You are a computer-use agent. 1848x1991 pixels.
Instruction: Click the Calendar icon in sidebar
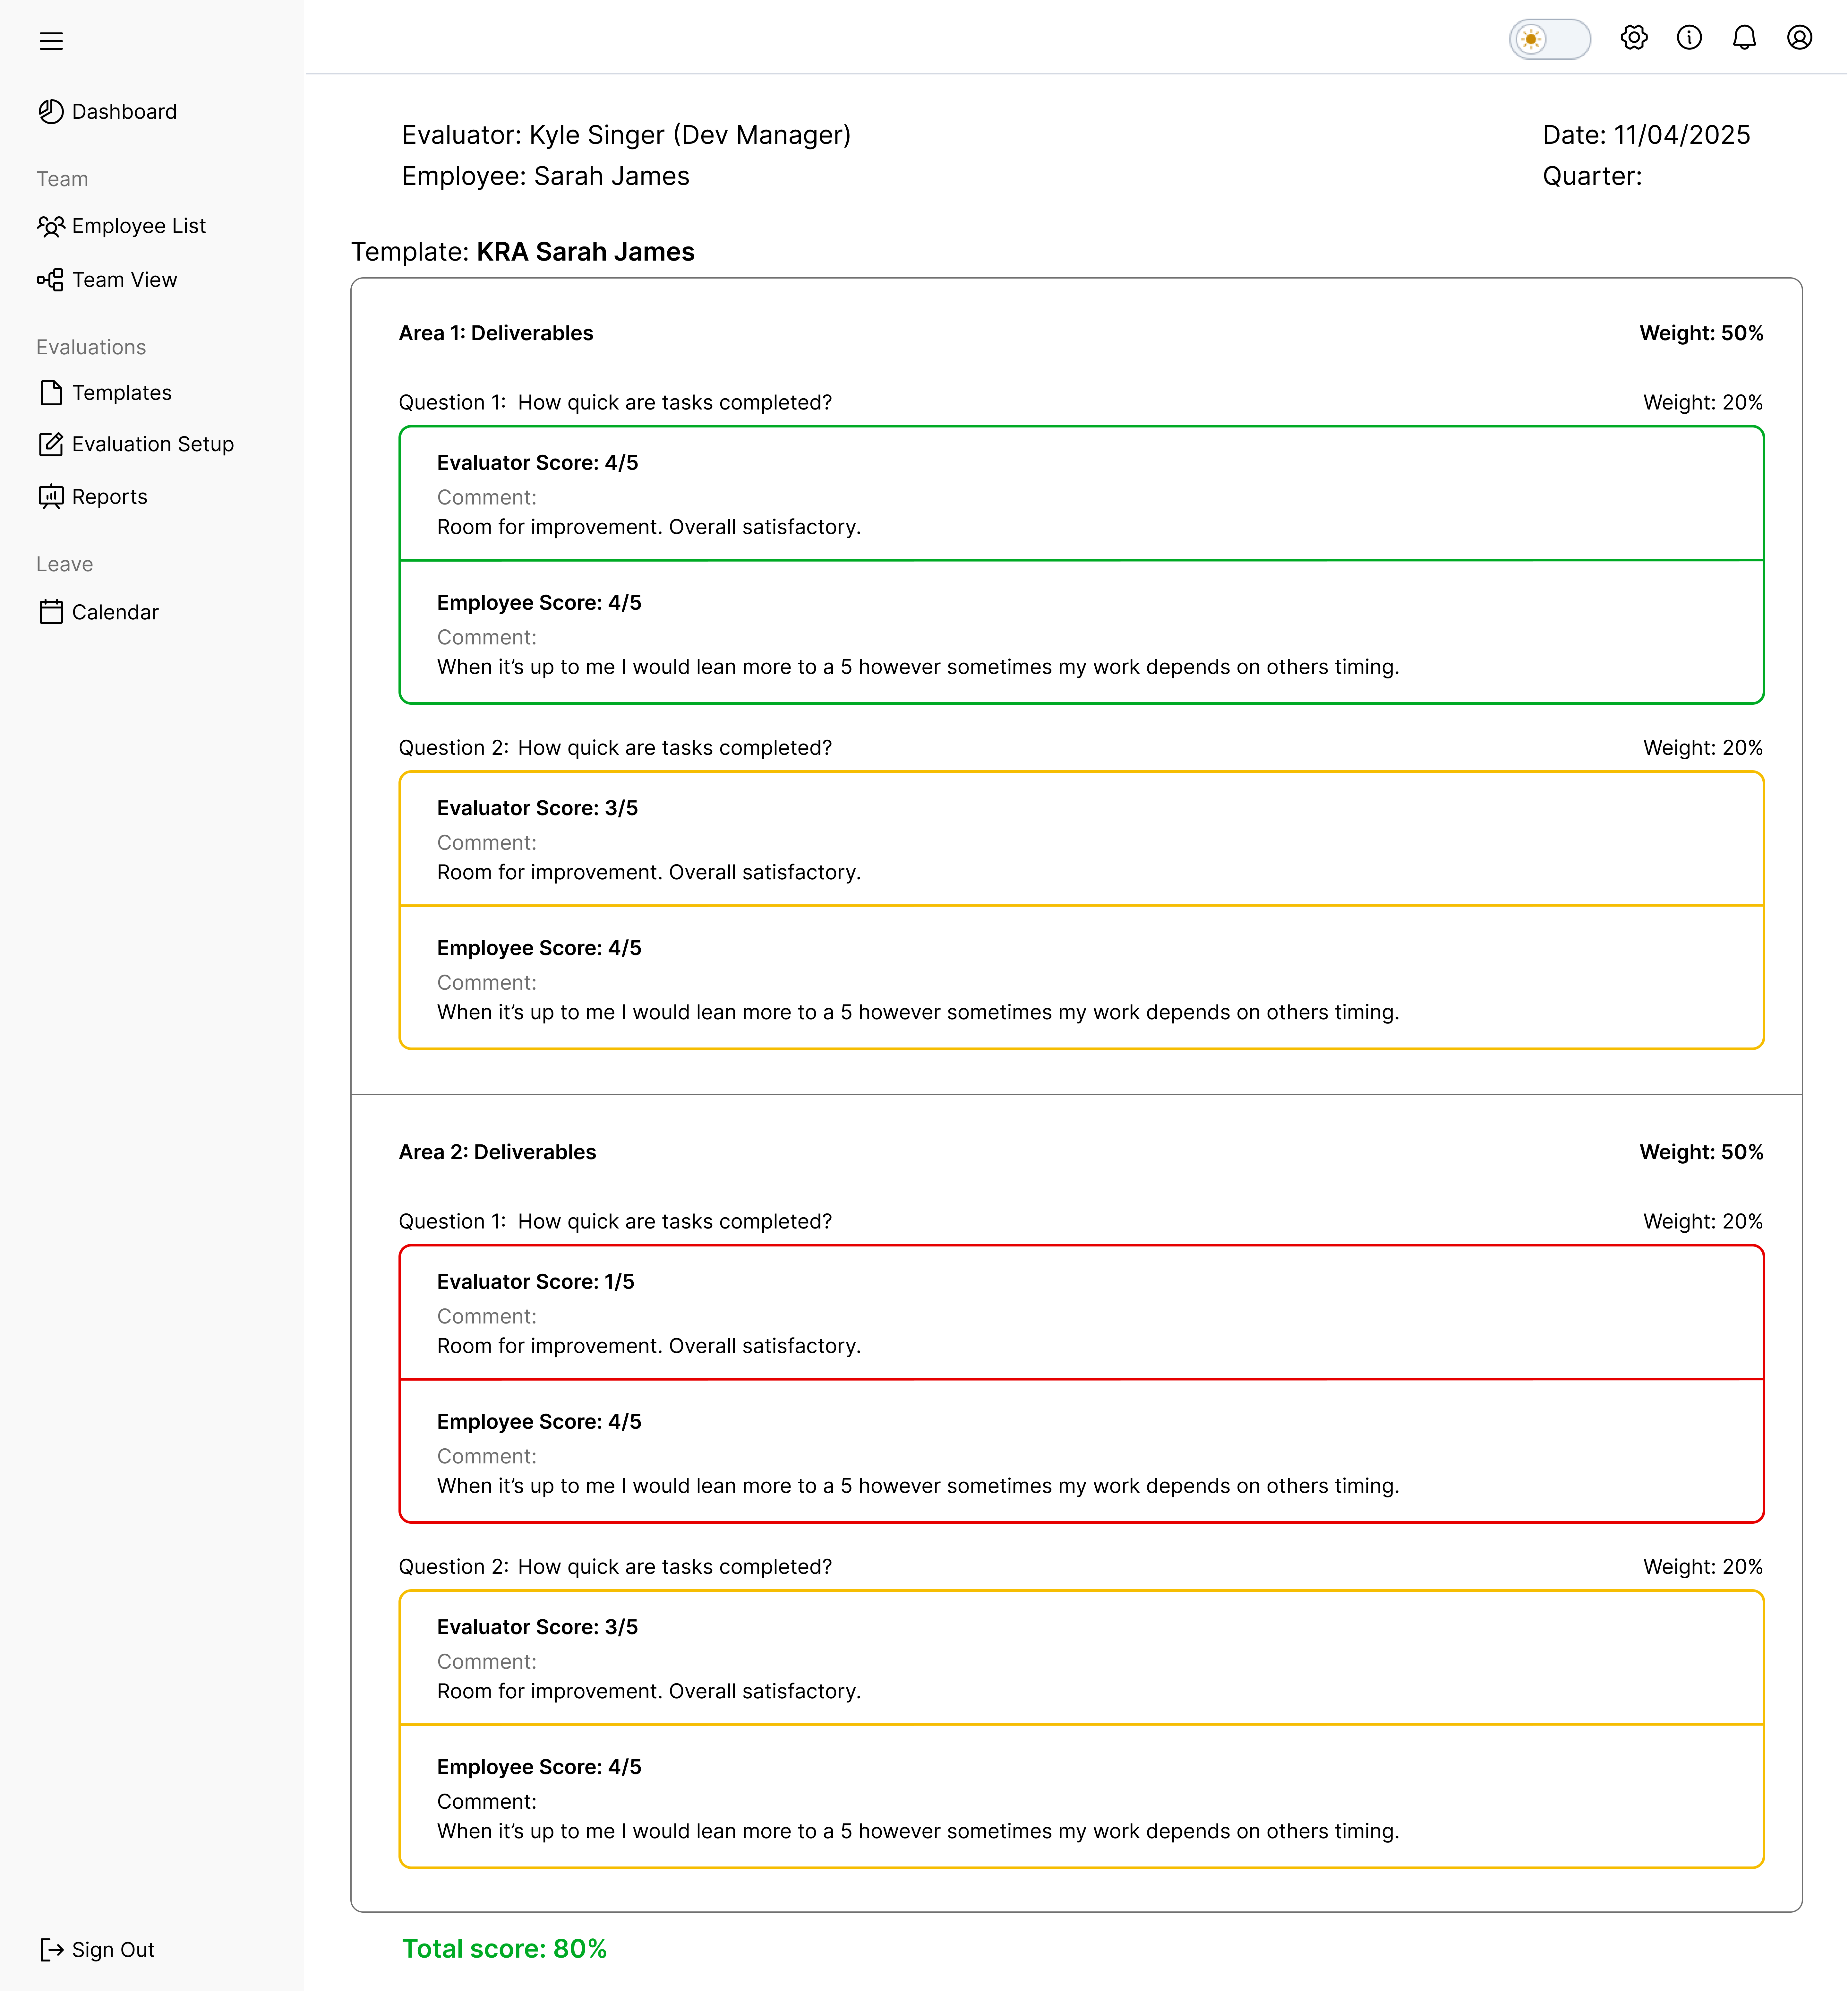pyautogui.click(x=51, y=612)
